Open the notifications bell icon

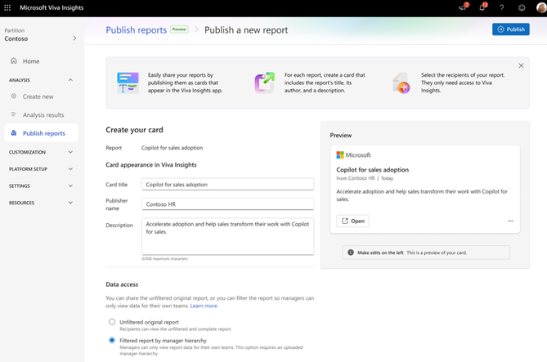pyautogui.click(x=482, y=7)
